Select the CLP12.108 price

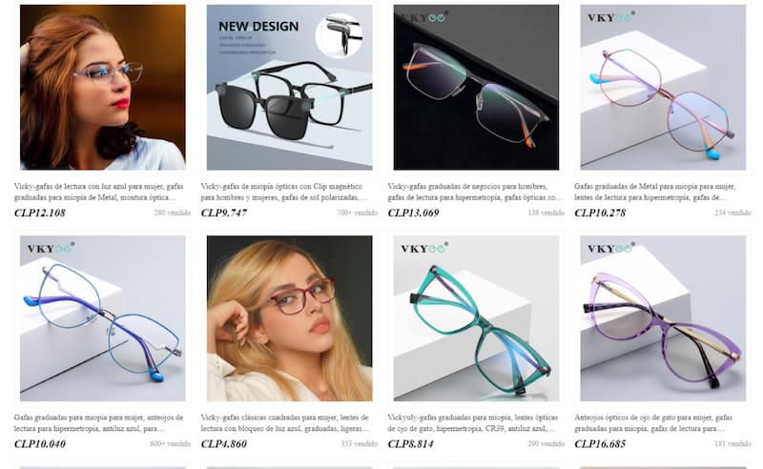coord(40,213)
